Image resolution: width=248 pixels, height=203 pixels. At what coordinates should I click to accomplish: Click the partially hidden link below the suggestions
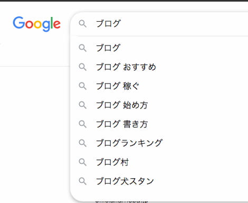click(121, 201)
